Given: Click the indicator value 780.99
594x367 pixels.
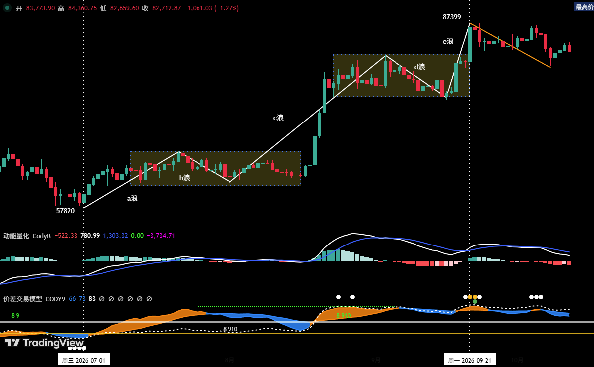Looking at the screenshot, I should [x=90, y=236].
